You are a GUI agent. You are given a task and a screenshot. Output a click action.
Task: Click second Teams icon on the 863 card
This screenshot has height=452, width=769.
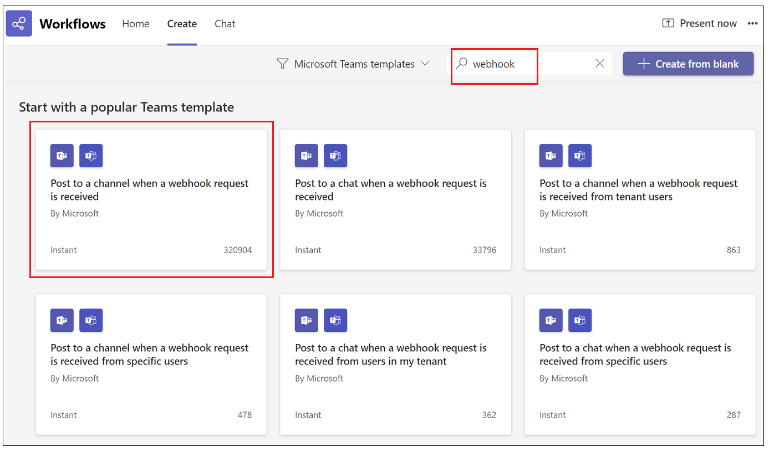click(x=580, y=156)
